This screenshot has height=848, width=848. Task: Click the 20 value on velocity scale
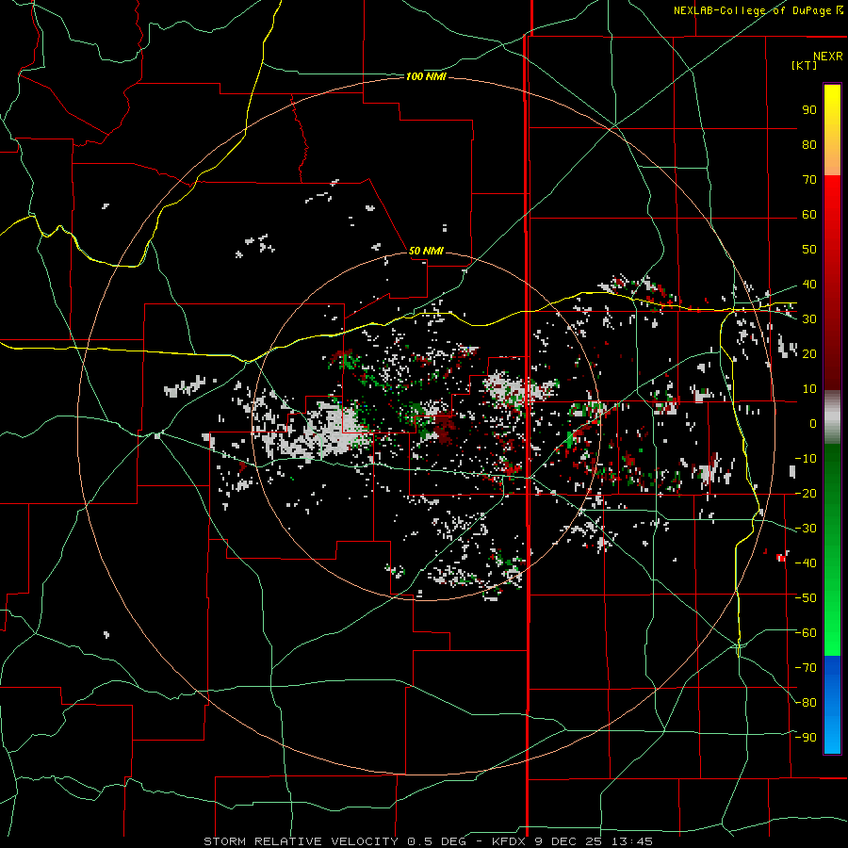click(x=809, y=354)
